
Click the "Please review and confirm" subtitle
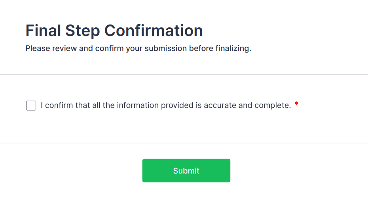(138, 49)
